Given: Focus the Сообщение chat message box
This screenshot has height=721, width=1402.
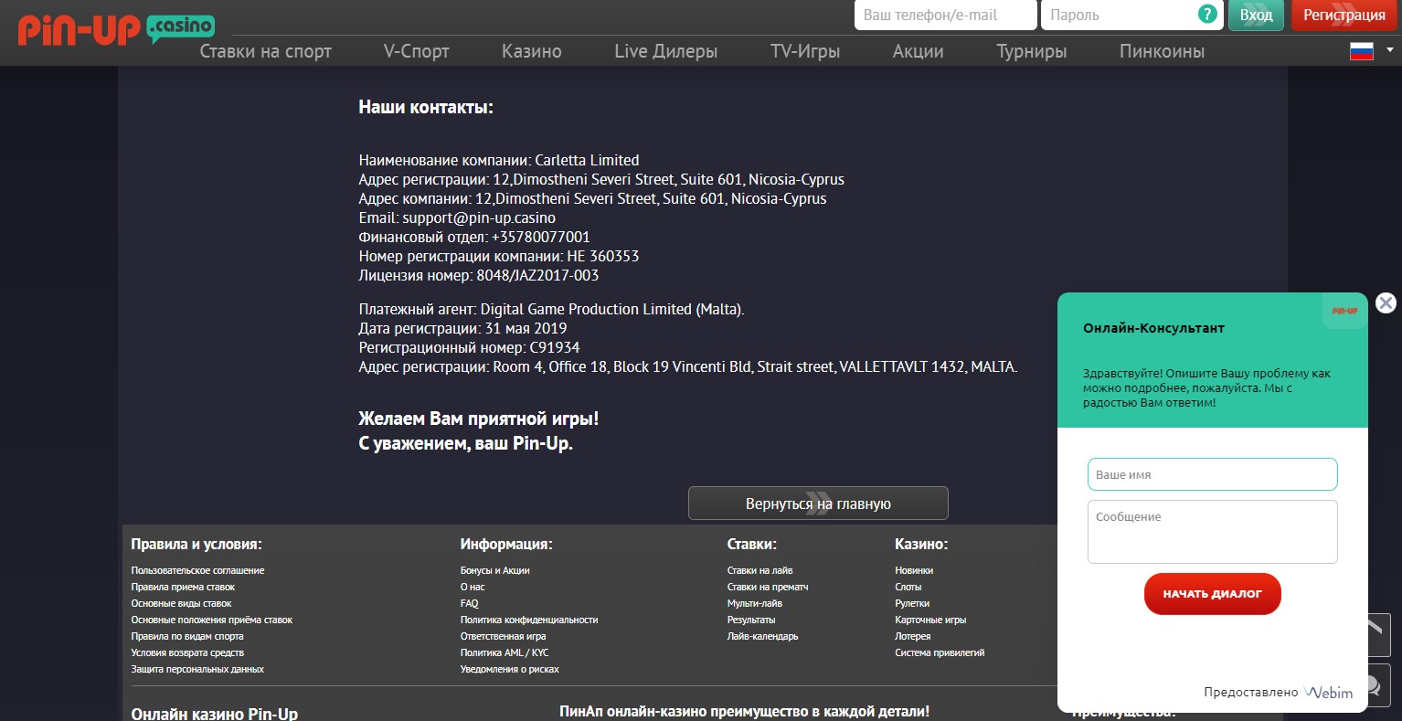Looking at the screenshot, I should 1212,532.
